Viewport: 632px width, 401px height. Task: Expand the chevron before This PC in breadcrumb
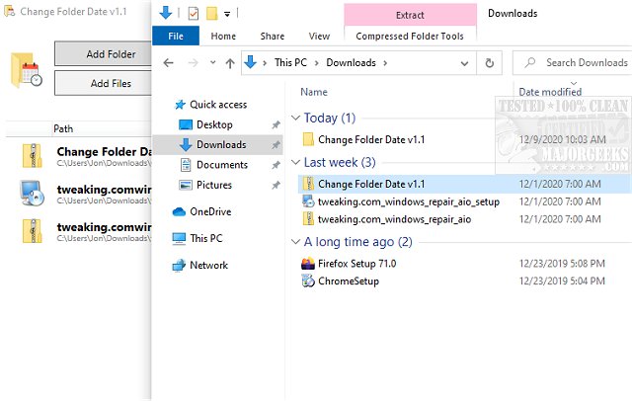pyautogui.click(x=265, y=63)
